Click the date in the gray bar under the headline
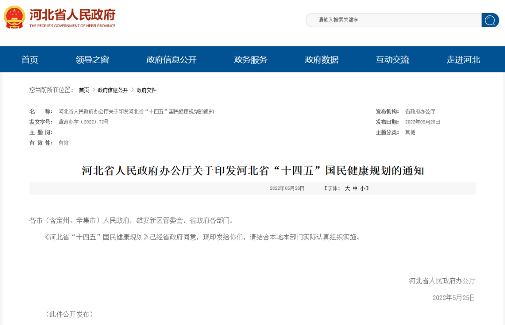 click(x=287, y=188)
